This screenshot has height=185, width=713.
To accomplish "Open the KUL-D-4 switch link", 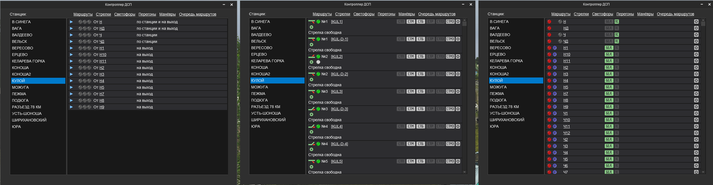I will 339,144.
